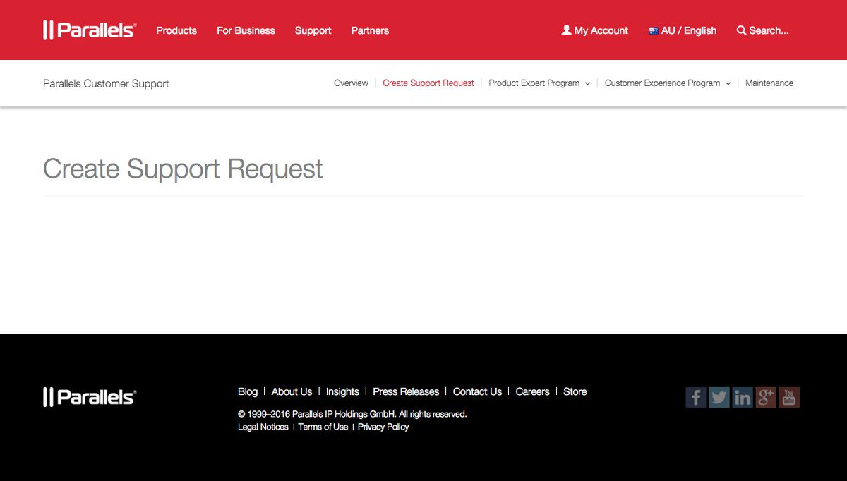Open the Maintenance tab
This screenshot has width=847, height=481.
769,83
